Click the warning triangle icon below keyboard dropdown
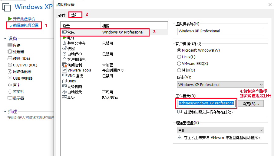The width and height of the screenshot is (274, 156). [x=180, y=138]
